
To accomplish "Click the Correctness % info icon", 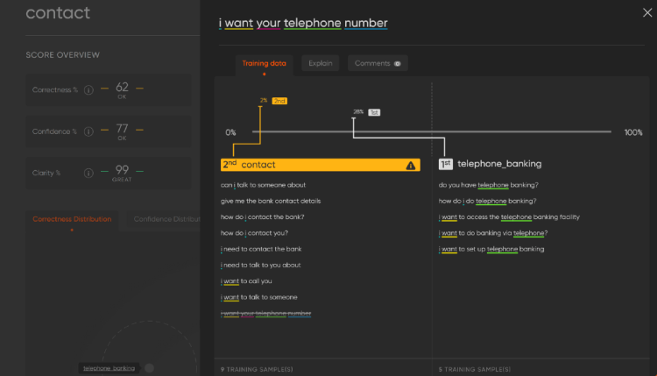I will [x=88, y=89].
